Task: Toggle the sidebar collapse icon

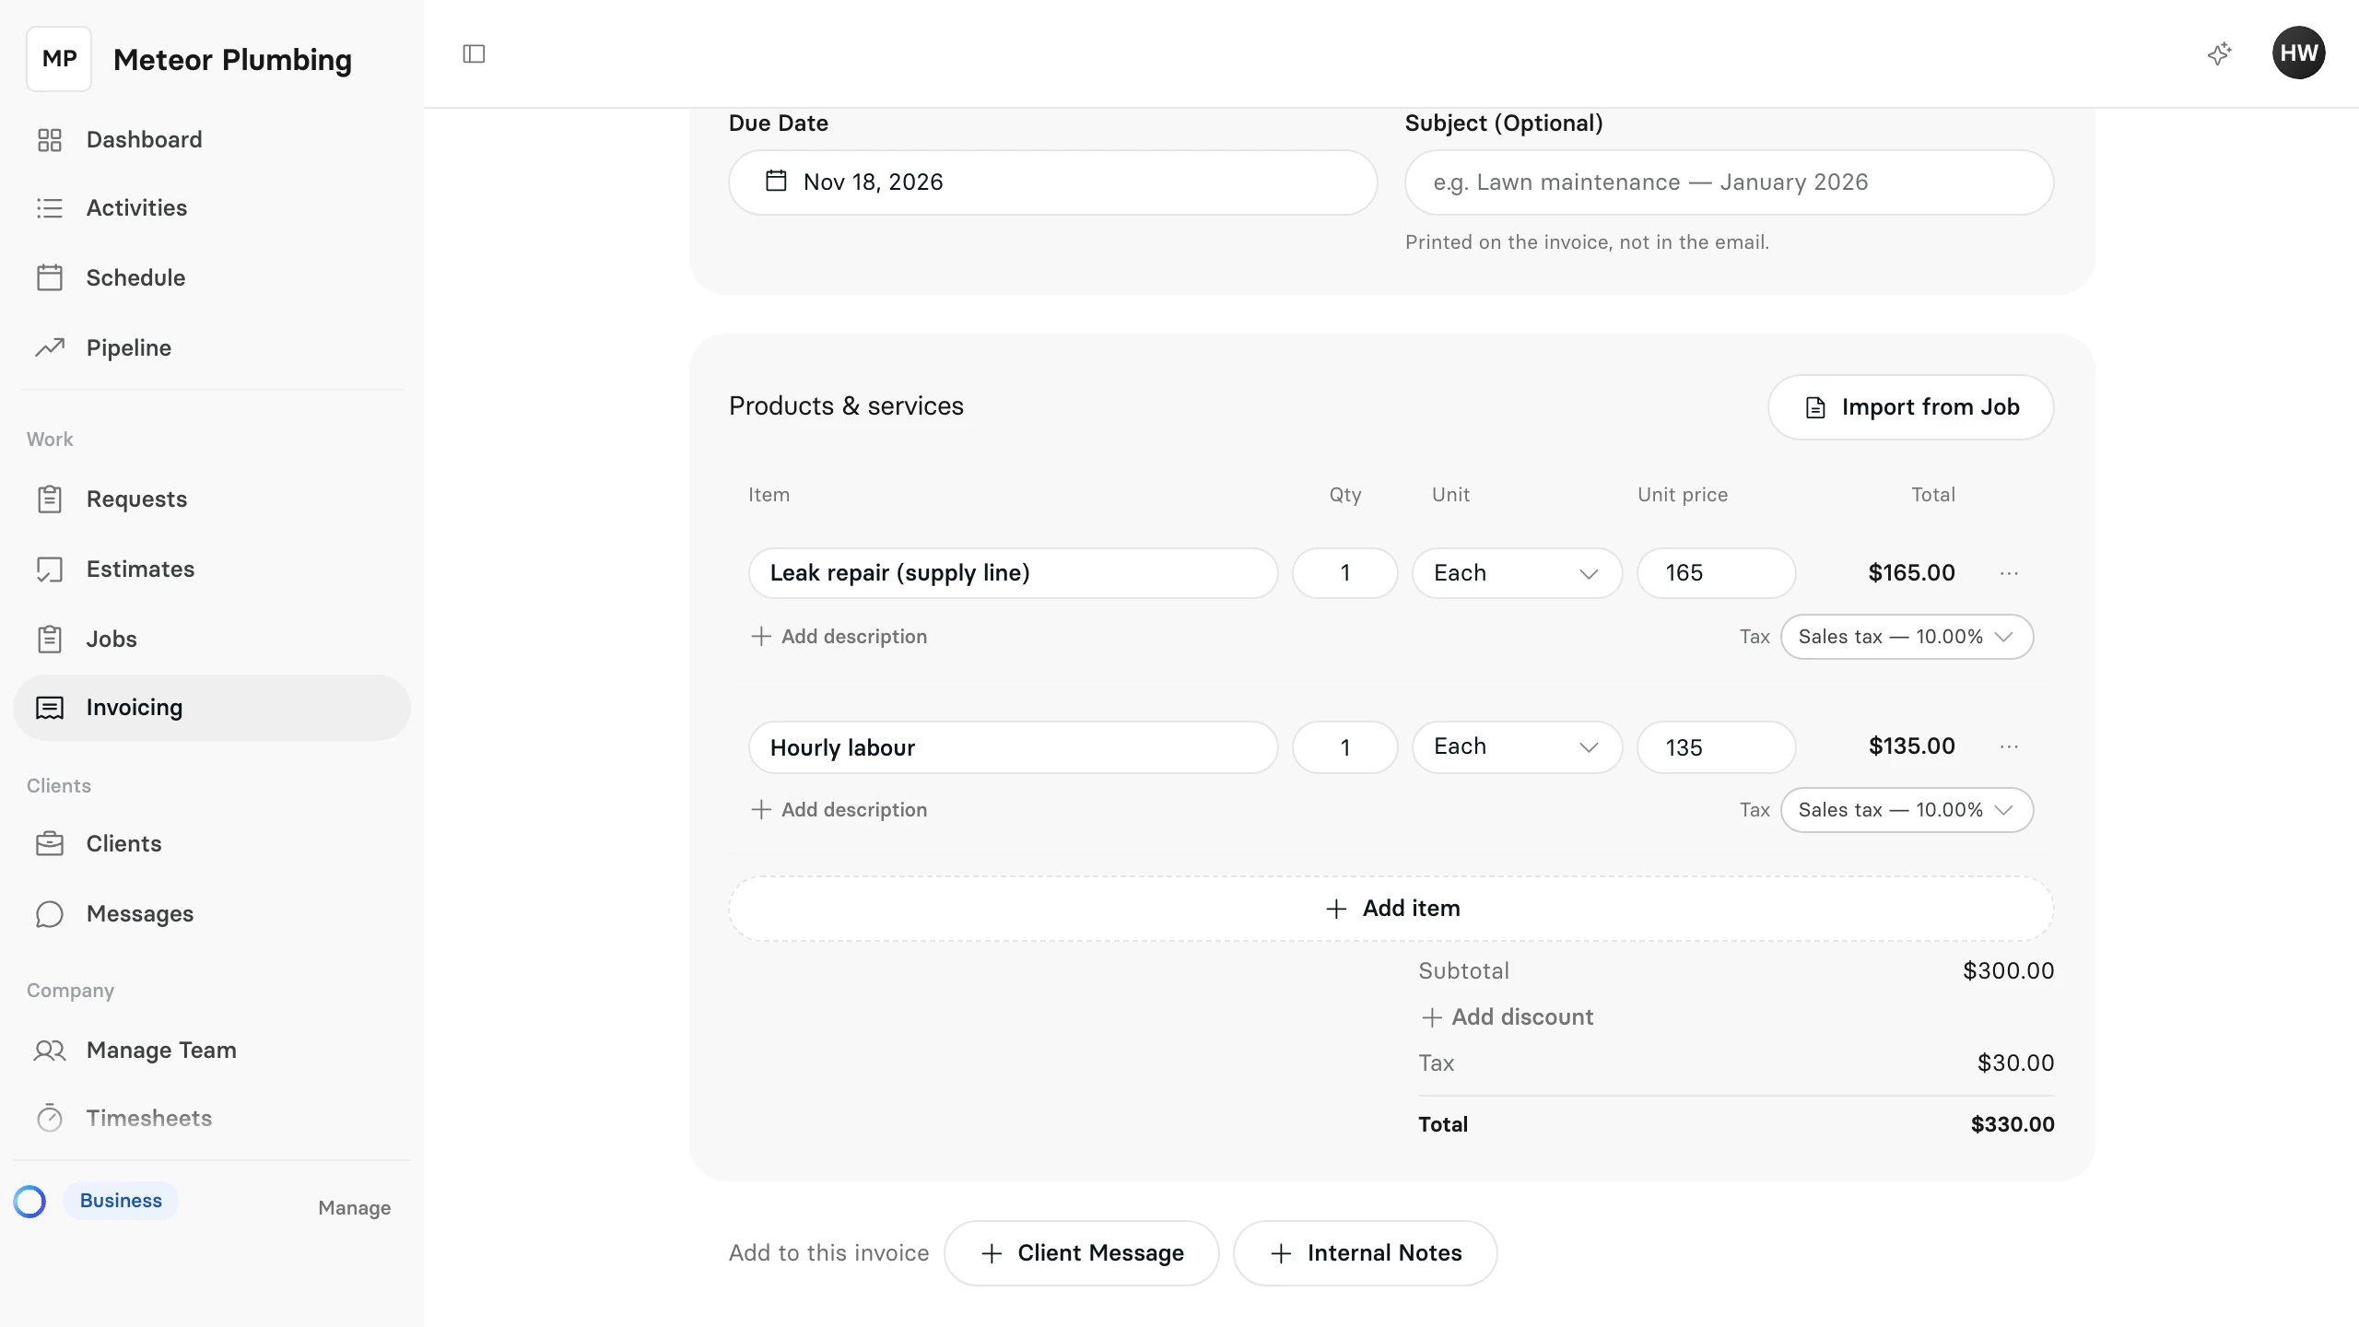Action: point(474,54)
